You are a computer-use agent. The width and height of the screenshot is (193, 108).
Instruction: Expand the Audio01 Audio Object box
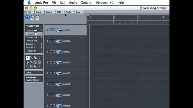tap(27, 77)
